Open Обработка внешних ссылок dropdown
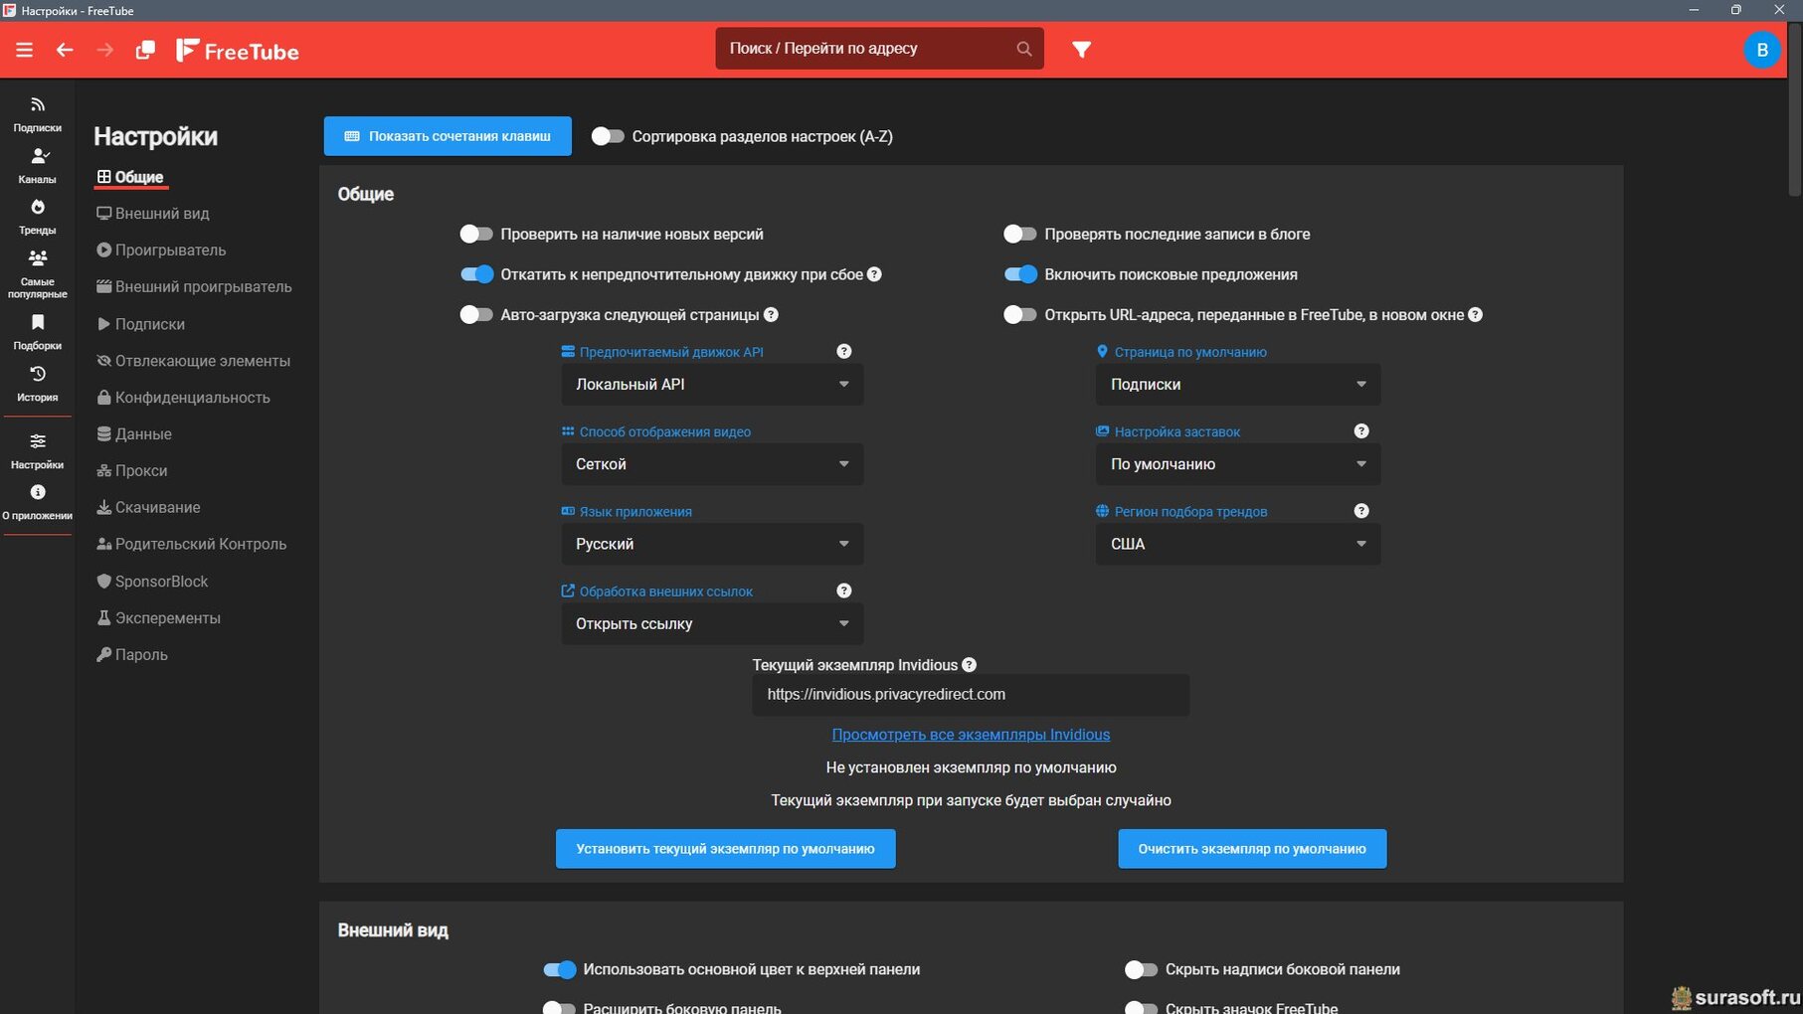The image size is (1803, 1014). (x=712, y=623)
